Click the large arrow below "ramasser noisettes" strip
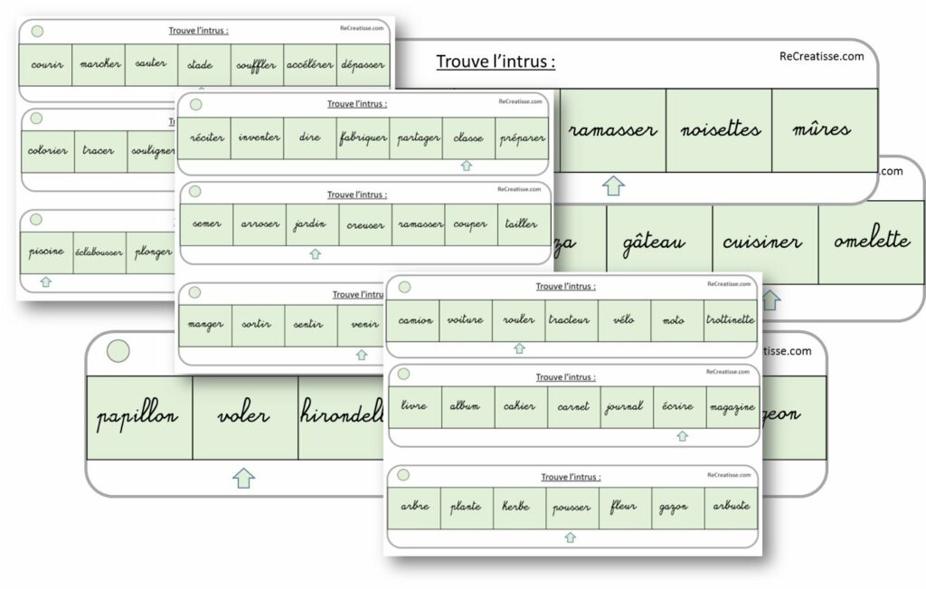 coord(614,185)
